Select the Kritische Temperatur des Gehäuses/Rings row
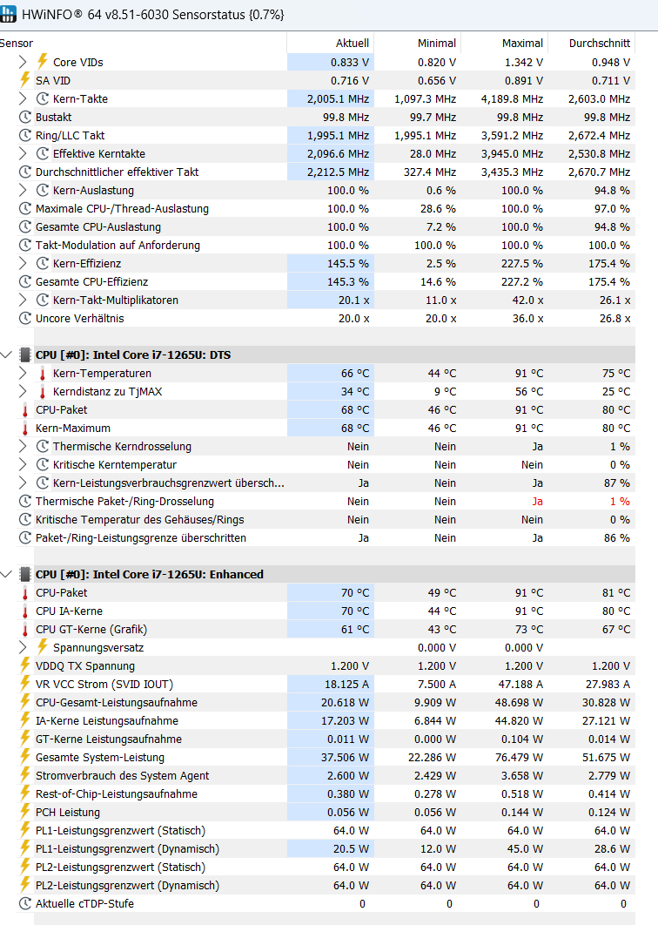658x925 pixels. [x=326, y=519]
